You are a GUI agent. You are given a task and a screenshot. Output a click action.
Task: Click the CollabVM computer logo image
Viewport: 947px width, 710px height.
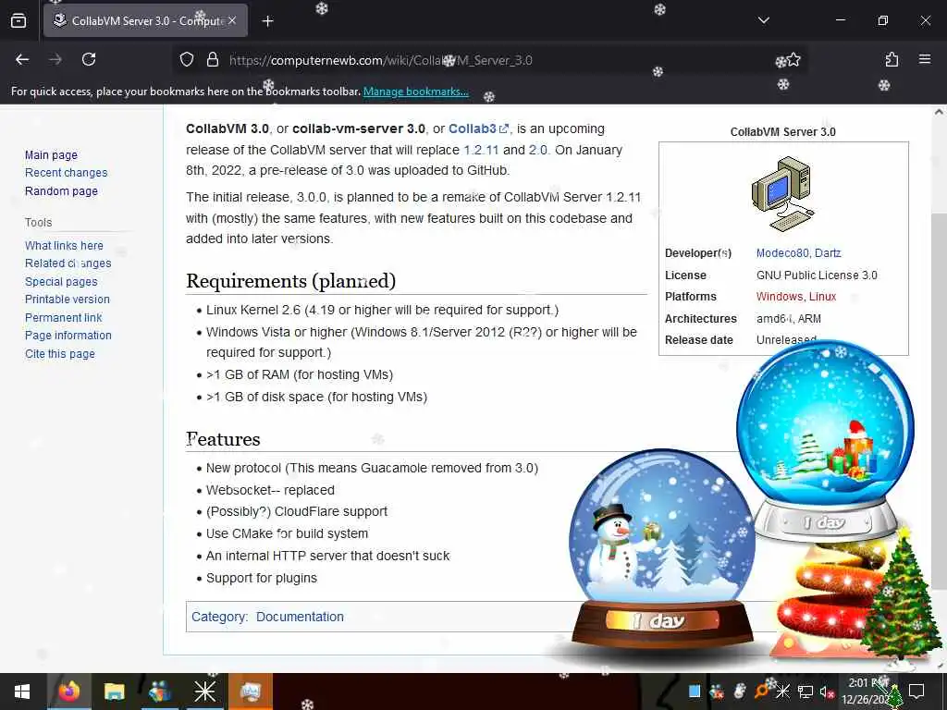pos(782,194)
